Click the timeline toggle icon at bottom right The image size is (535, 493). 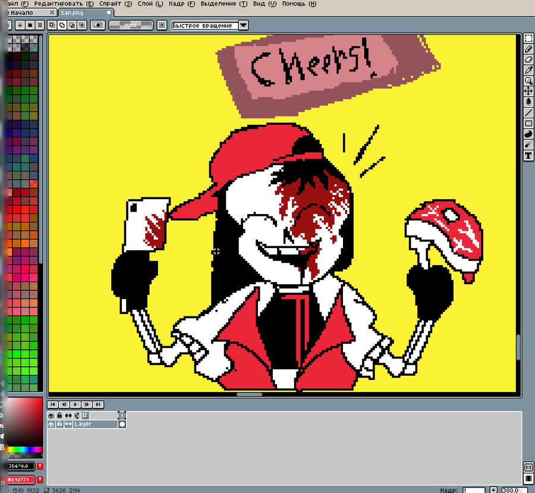(528, 479)
